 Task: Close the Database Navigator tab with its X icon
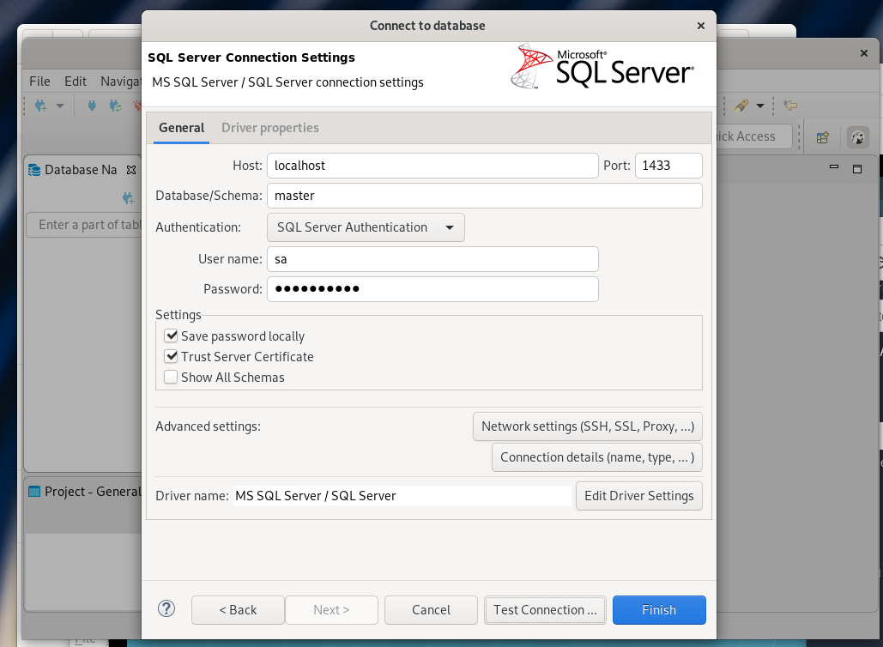coord(131,170)
